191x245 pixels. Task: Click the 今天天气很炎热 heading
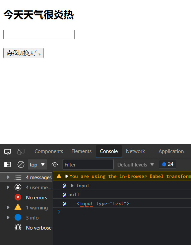coord(39,15)
